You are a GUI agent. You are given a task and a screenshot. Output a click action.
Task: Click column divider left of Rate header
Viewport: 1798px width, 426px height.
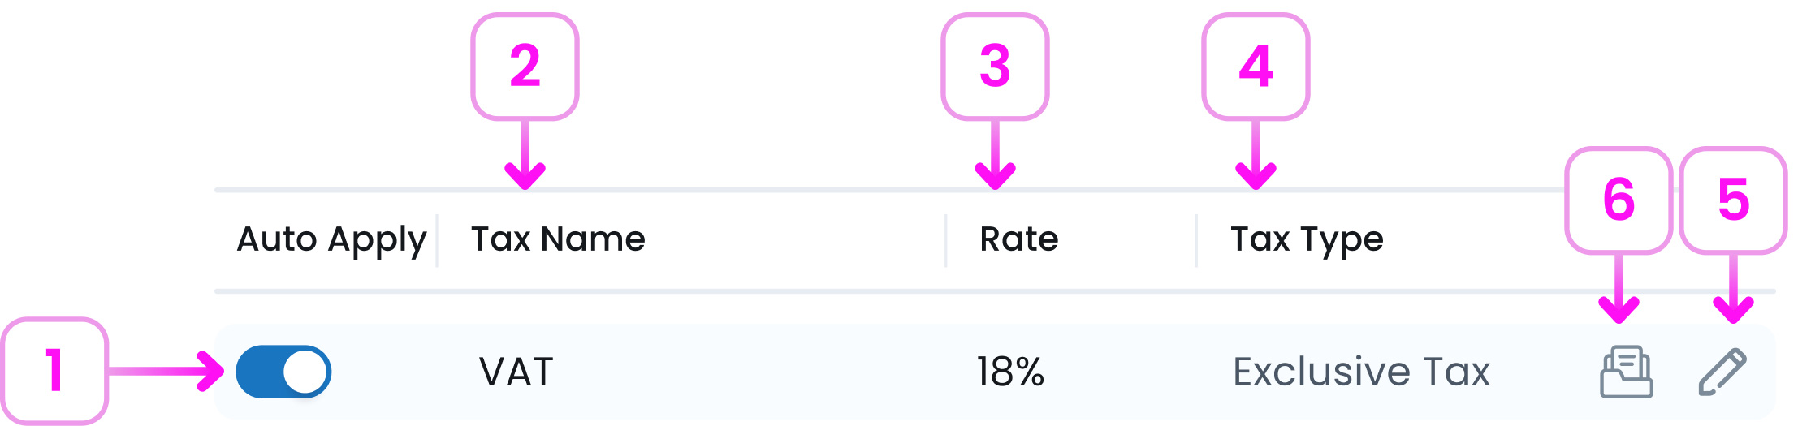(946, 240)
